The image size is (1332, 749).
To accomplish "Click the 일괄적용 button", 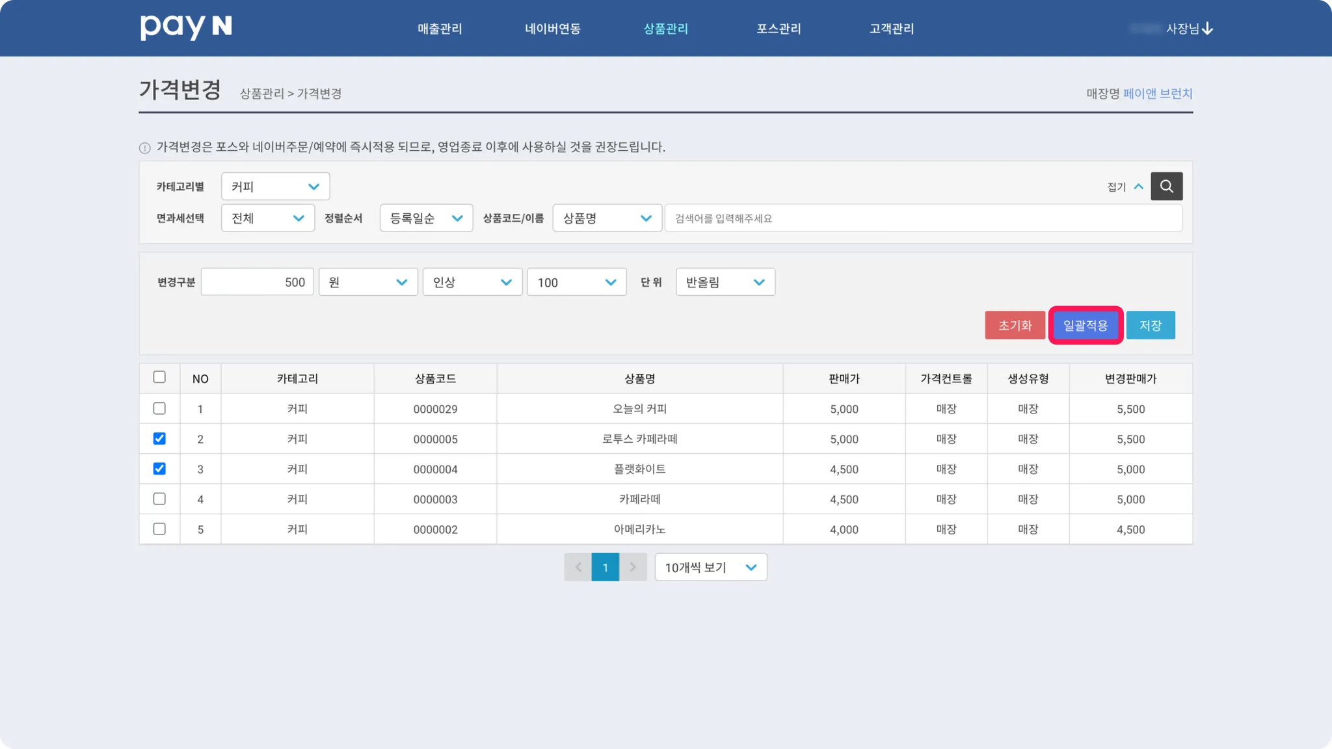I will [1085, 325].
